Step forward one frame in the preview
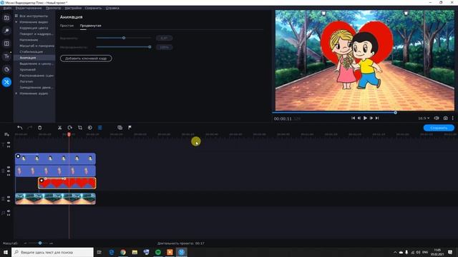Screen dimensions: 458x257 371,118
